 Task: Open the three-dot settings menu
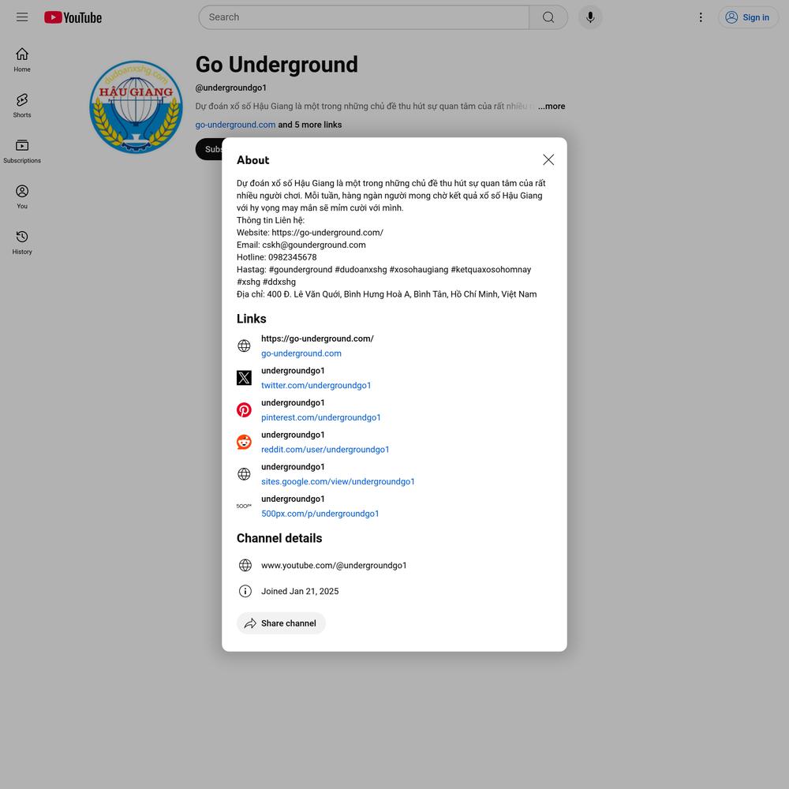701,17
